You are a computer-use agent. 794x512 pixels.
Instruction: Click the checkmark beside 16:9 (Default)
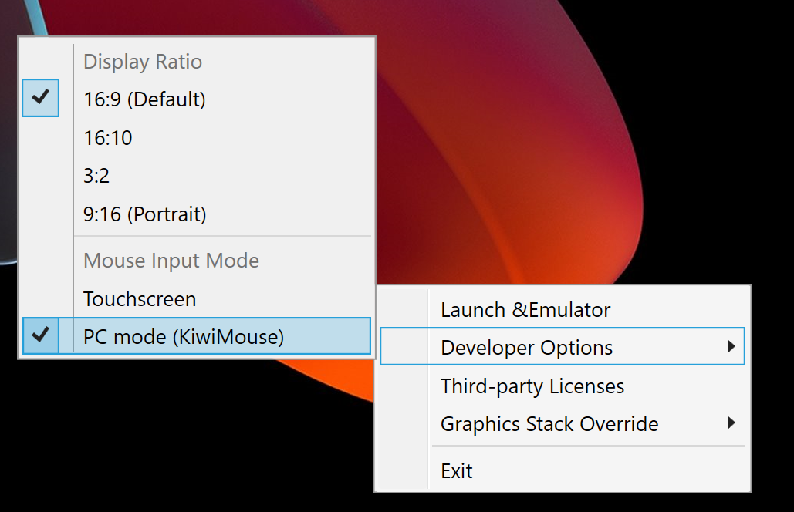pos(40,98)
